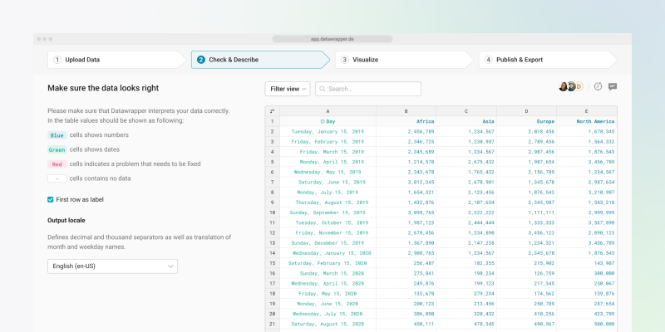Click cell Sunday, December 15, 2019
This screenshot has height=332, width=665.
click(x=328, y=243)
